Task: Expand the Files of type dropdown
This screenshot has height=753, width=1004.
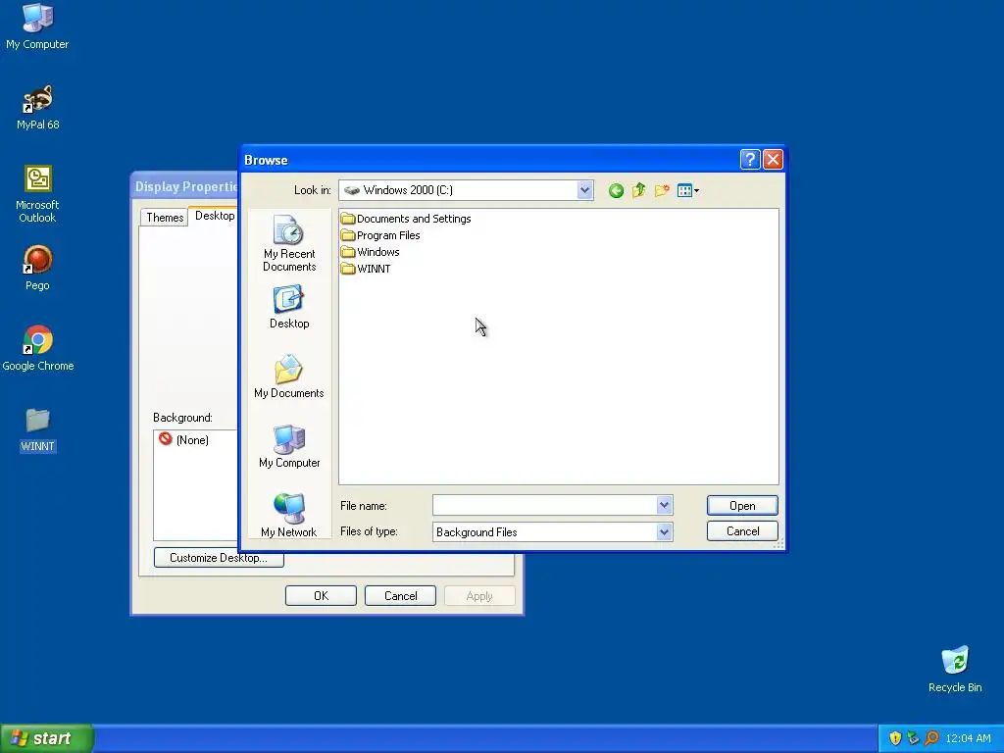Action: 664,531
